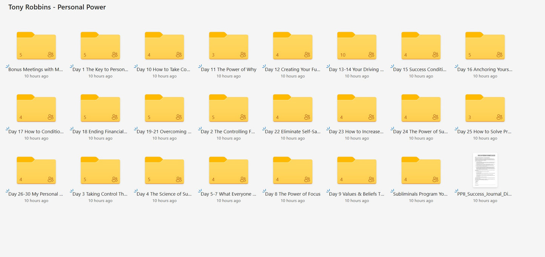Open the Day 16 Anchoring Yours... folder icon
The image size is (545, 257).
[485, 46]
